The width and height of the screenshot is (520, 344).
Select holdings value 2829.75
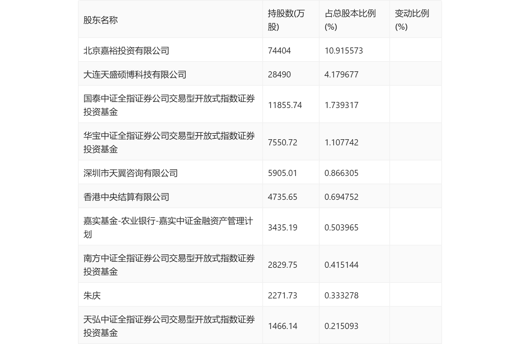282,265
